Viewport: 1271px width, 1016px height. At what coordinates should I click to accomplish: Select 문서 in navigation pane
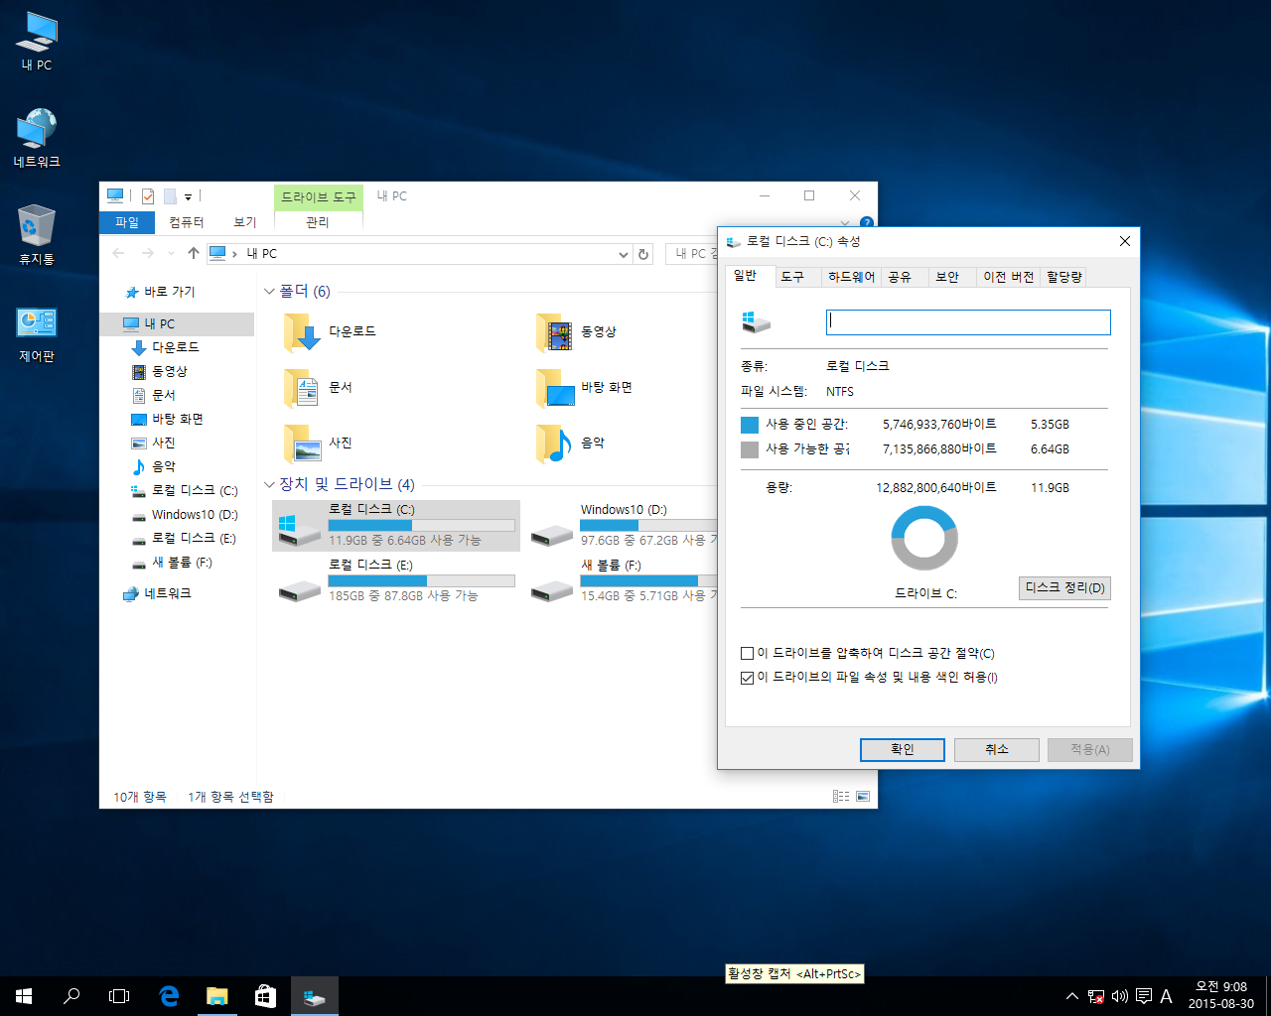(163, 395)
